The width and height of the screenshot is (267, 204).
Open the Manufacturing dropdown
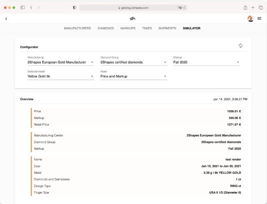pyautogui.click(x=60, y=63)
